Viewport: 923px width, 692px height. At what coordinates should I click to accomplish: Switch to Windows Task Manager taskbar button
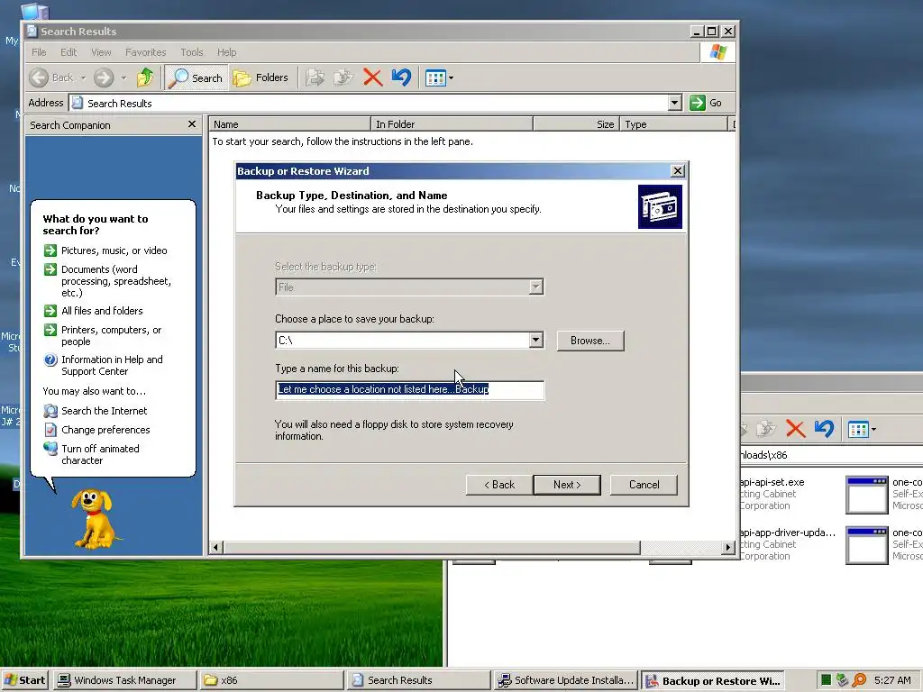pyautogui.click(x=124, y=680)
